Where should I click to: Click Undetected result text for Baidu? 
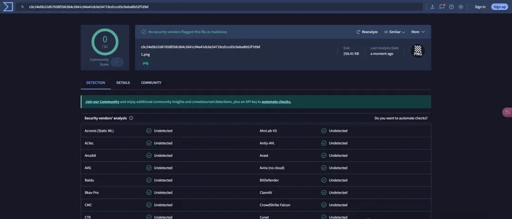[x=163, y=180]
